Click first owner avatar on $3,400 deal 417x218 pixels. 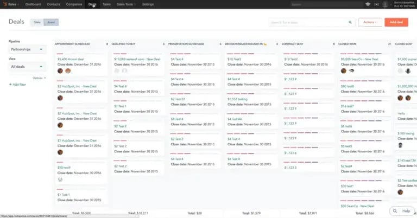[60, 71]
